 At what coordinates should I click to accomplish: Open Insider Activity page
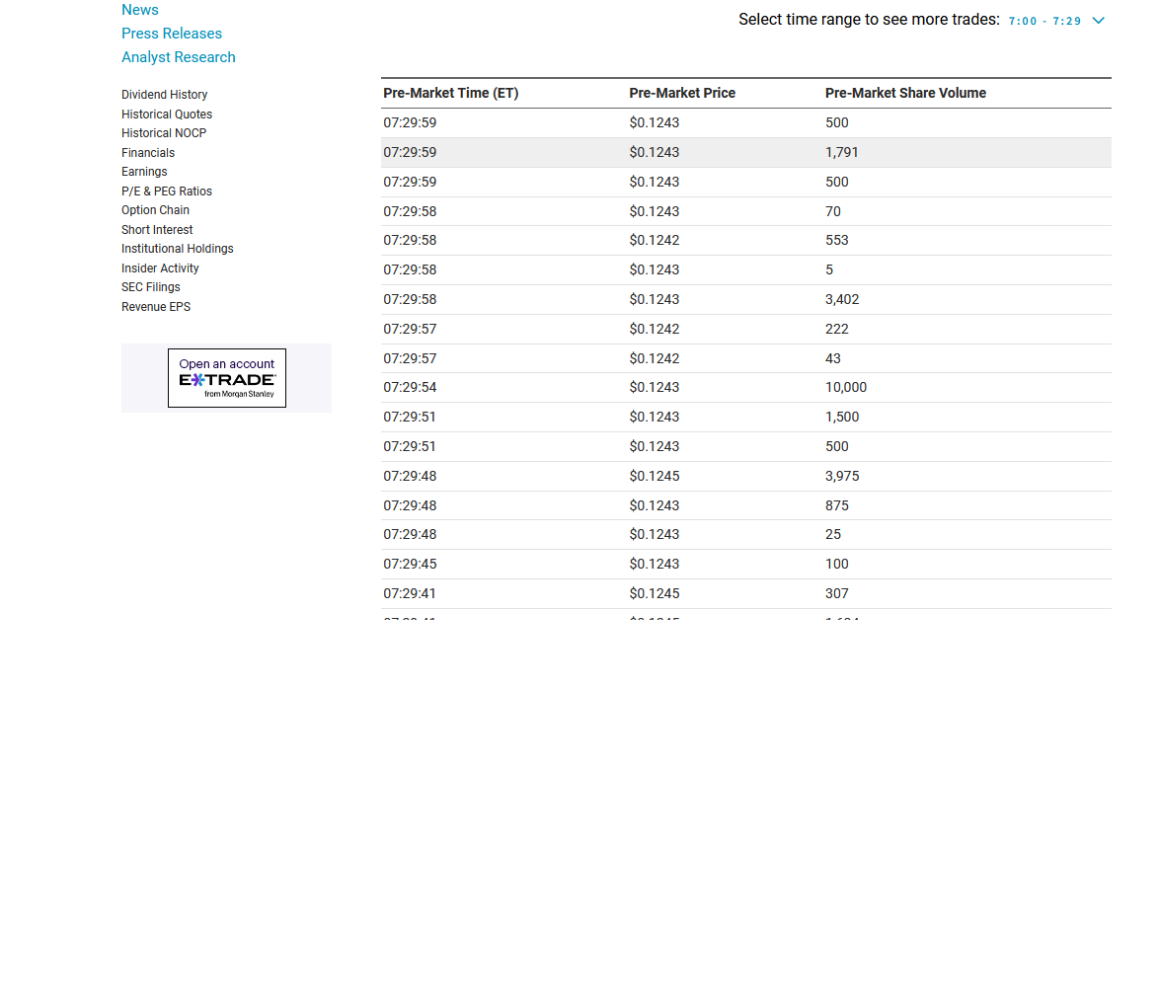pos(160,268)
